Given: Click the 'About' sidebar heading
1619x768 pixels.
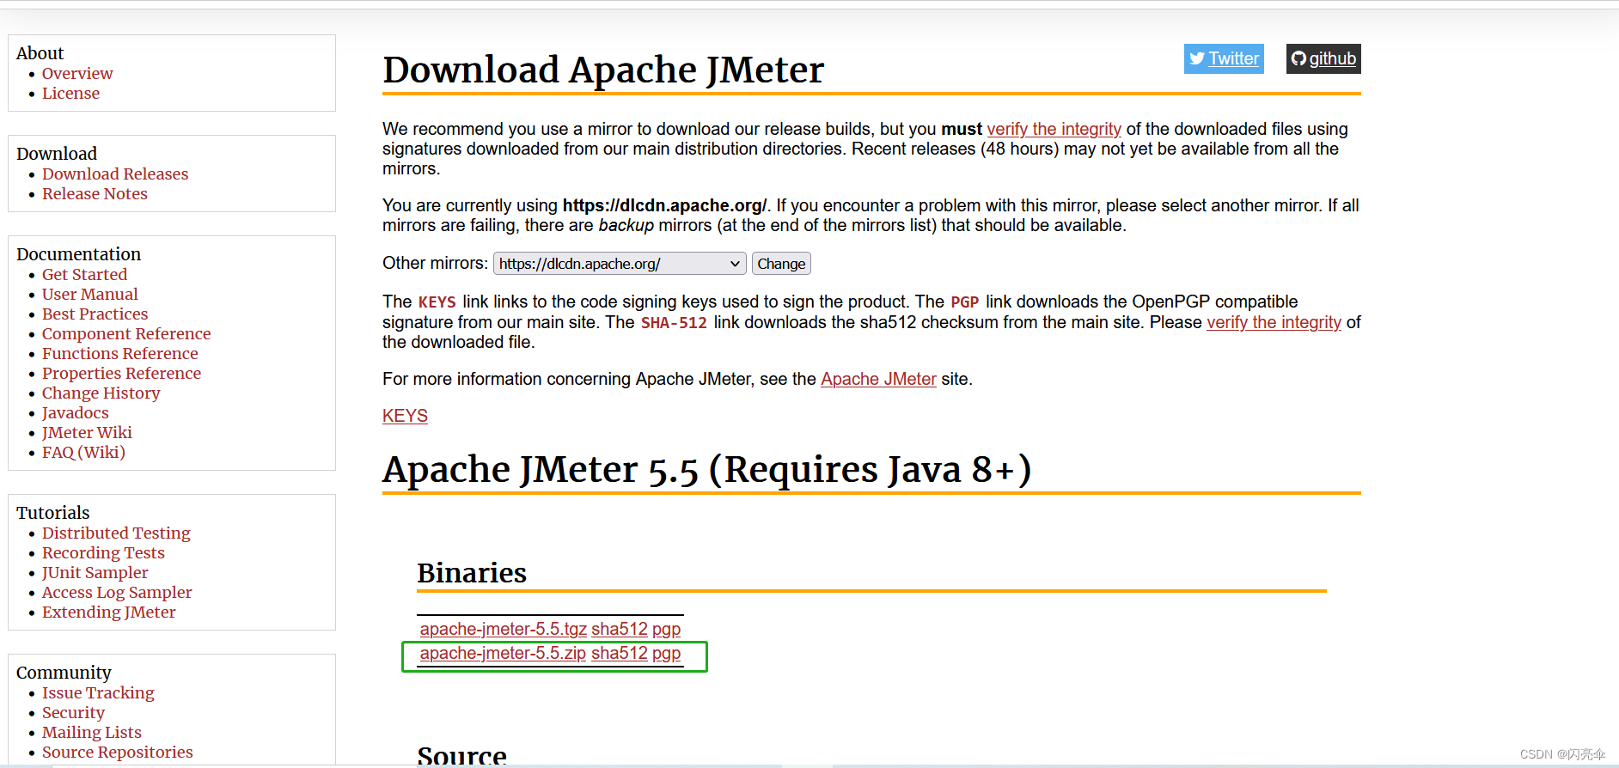Looking at the screenshot, I should click(x=40, y=53).
